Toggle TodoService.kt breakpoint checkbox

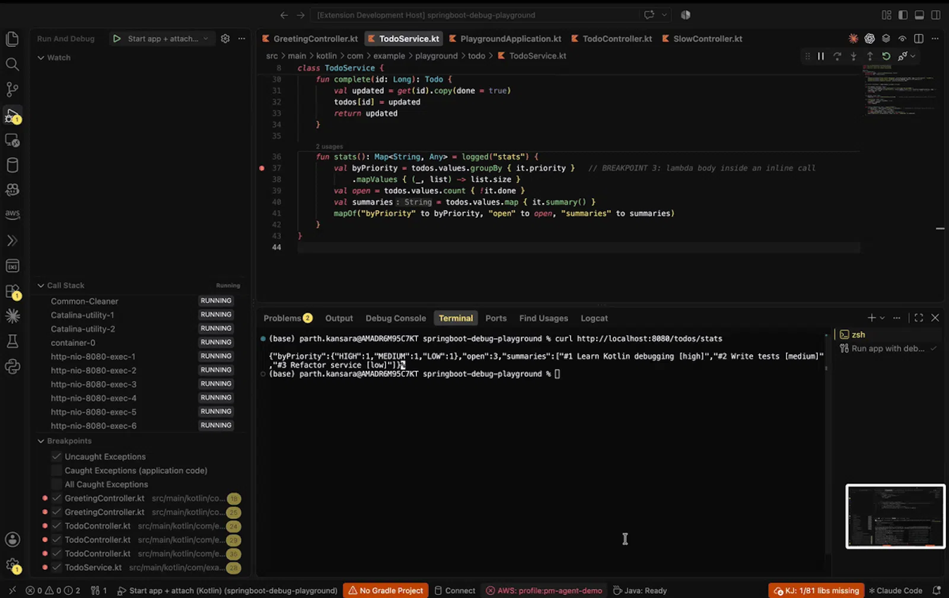(x=56, y=567)
